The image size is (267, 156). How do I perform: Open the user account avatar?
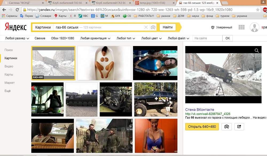click(254, 27)
